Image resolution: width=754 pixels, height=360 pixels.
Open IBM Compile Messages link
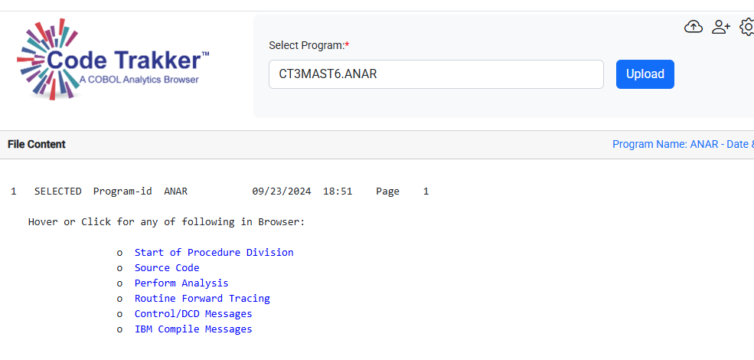[x=193, y=329]
